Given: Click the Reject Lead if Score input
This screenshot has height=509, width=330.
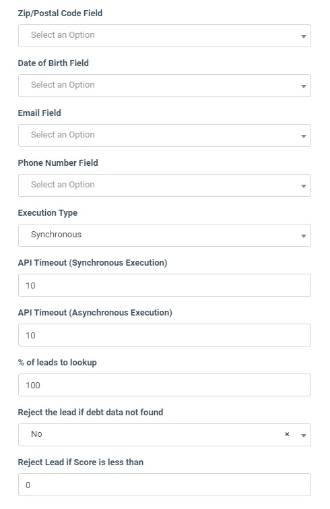Looking at the screenshot, I should pyautogui.click(x=164, y=485).
